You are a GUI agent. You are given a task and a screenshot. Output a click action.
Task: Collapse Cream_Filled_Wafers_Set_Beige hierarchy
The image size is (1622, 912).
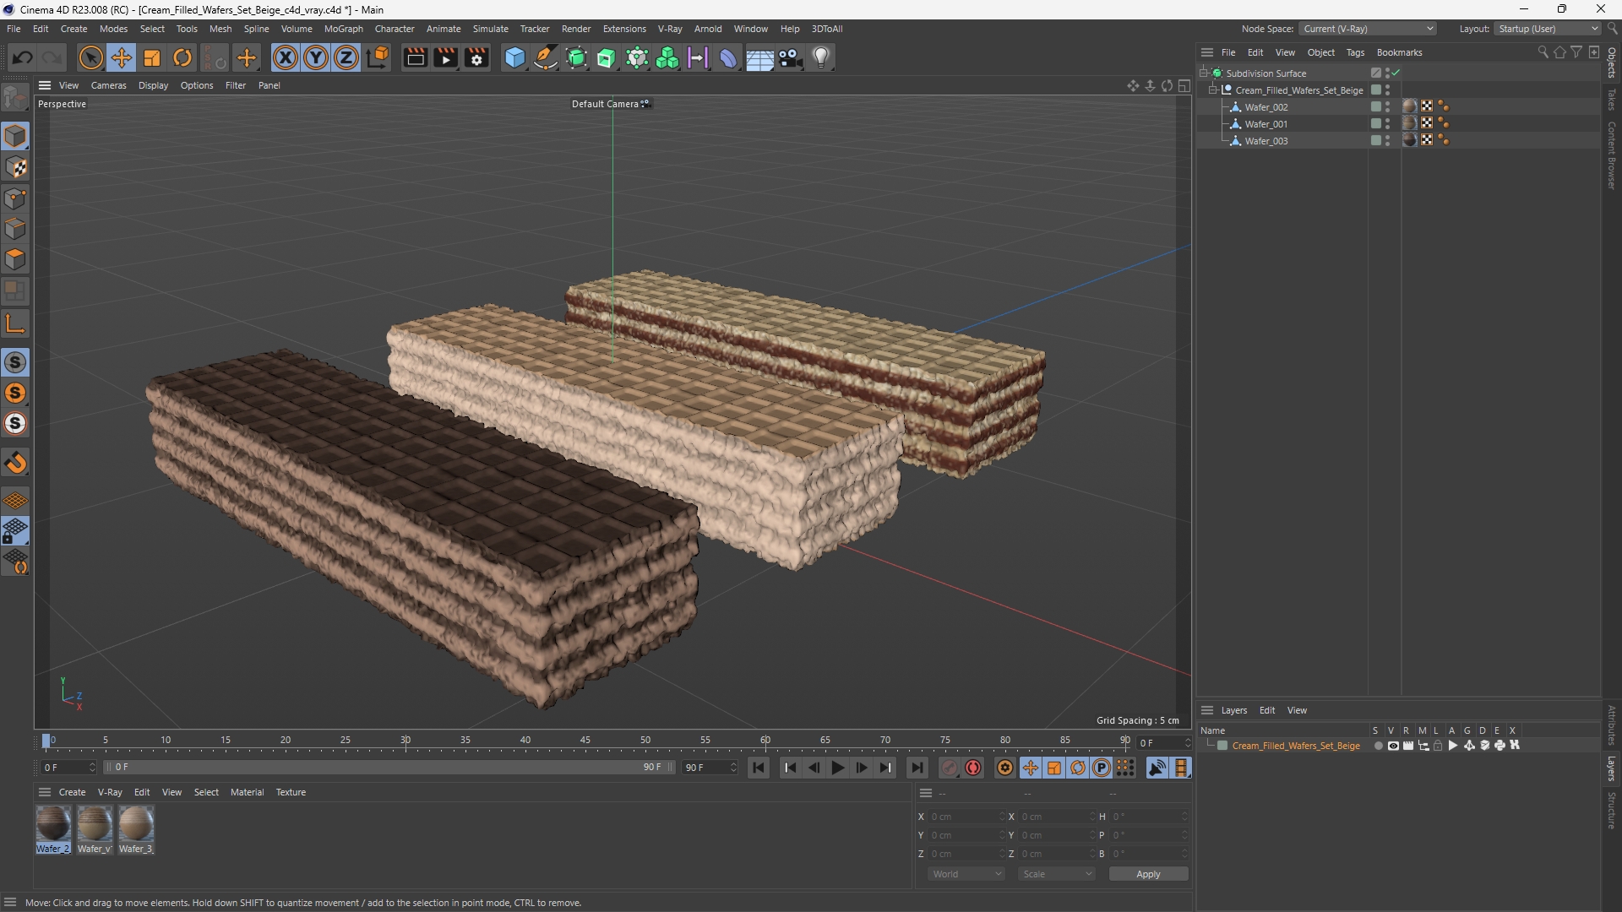(x=1213, y=90)
